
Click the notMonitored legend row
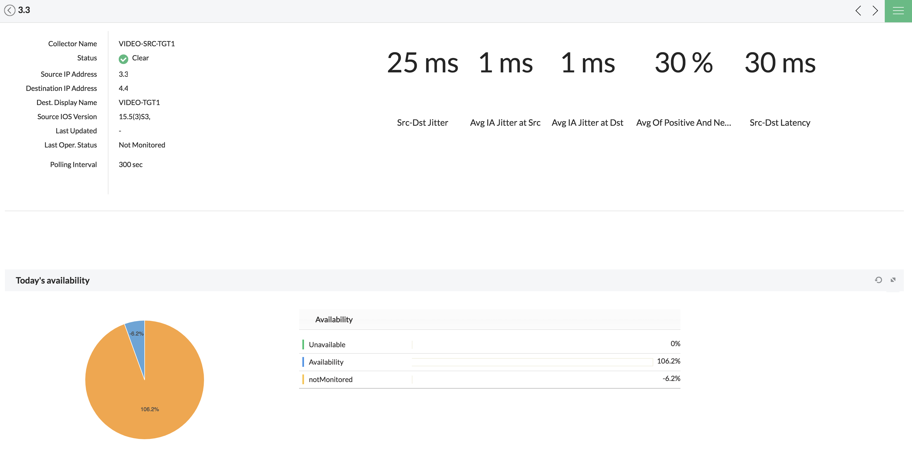331,380
